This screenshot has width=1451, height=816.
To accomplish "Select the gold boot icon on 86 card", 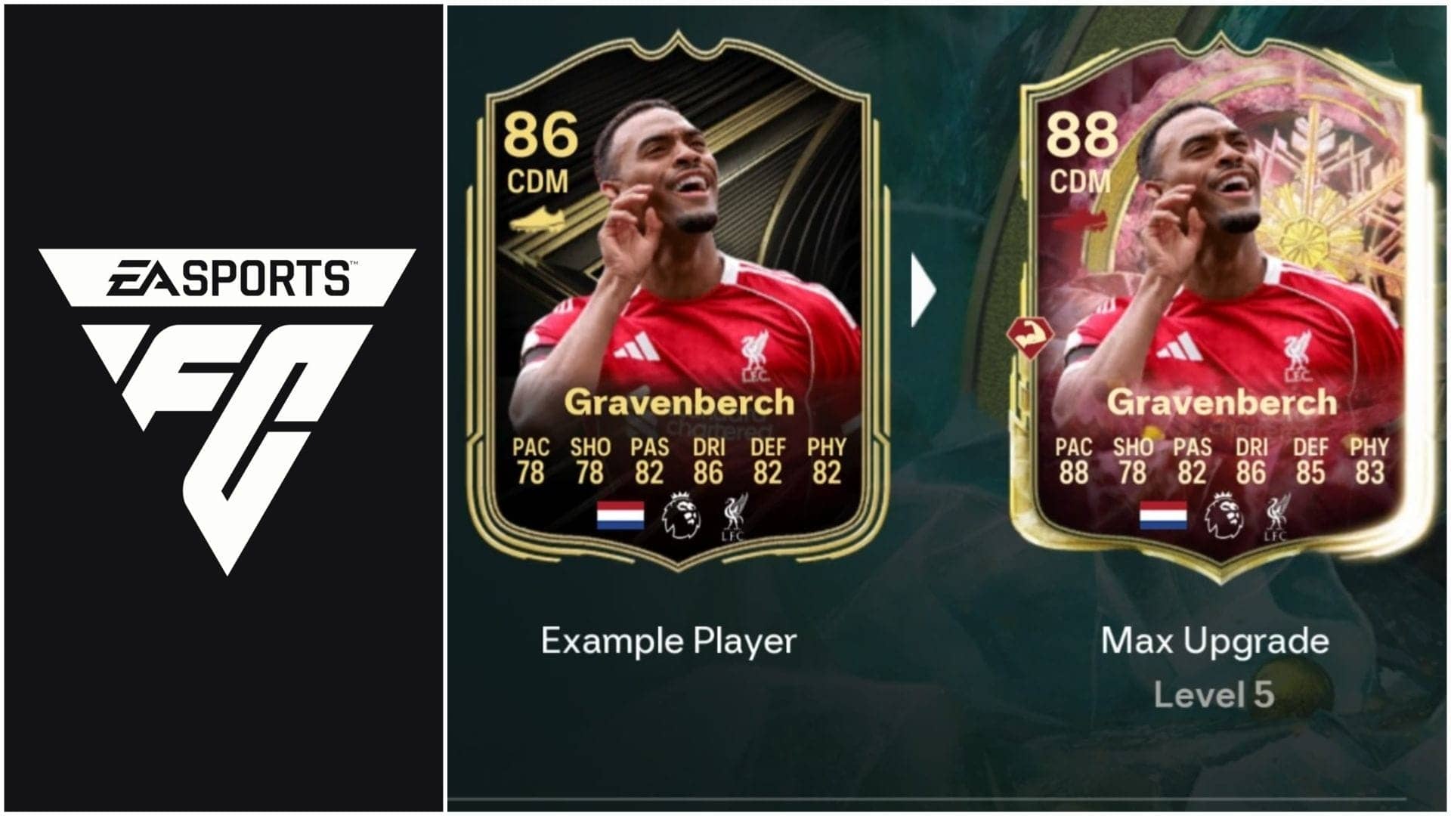I will [x=537, y=221].
